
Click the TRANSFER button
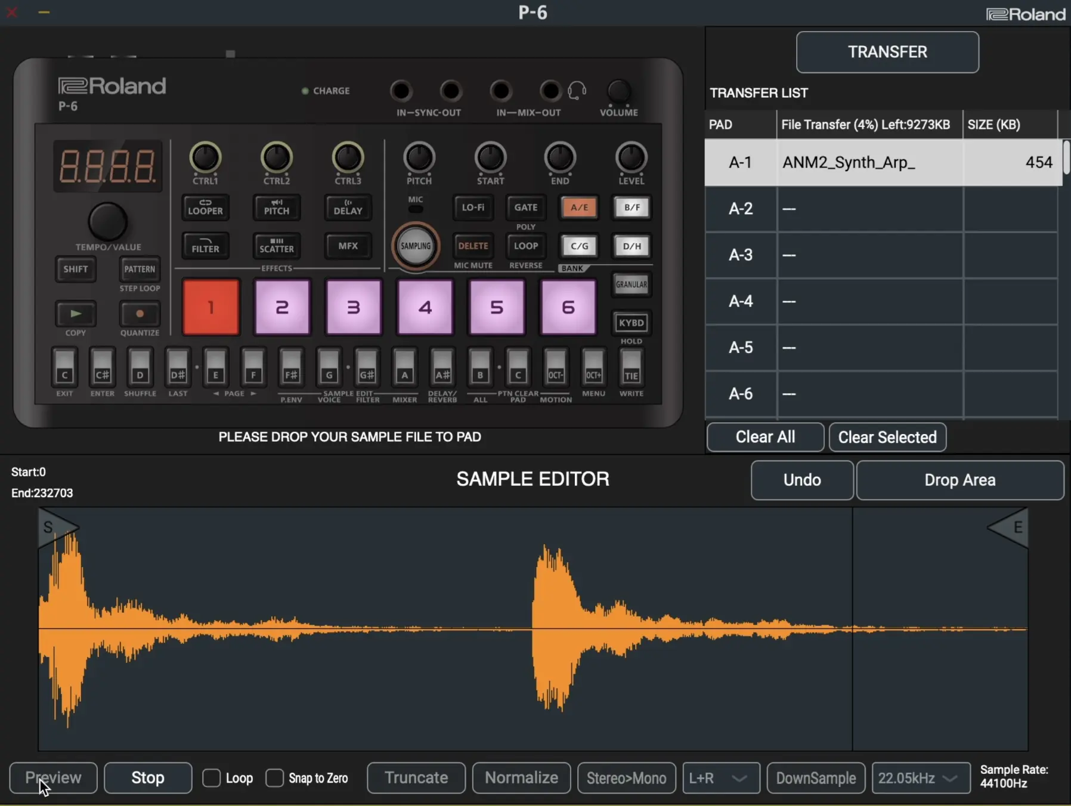click(886, 52)
